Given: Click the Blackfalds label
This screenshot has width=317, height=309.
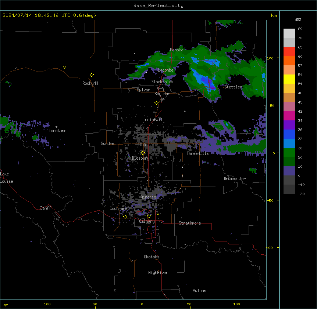Looking at the screenshot, I should pyautogui.click(x=162, y=82).
